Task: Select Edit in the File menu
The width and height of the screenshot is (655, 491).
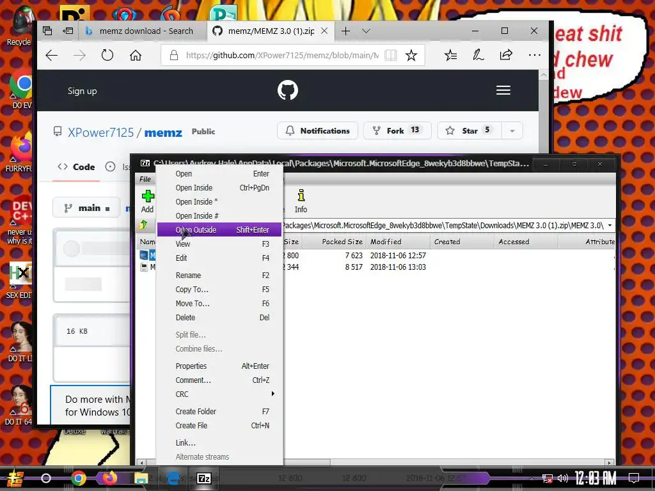Action: point(220,258)
